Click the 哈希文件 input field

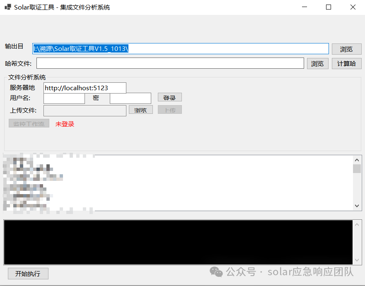click(170, 63)
